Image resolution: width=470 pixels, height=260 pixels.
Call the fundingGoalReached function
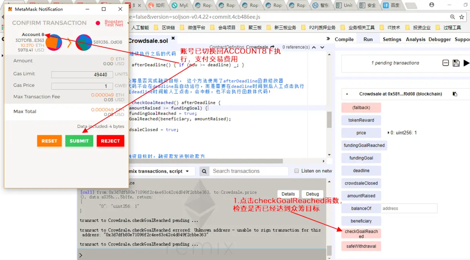pyautogui.click(x=364, y=145)
